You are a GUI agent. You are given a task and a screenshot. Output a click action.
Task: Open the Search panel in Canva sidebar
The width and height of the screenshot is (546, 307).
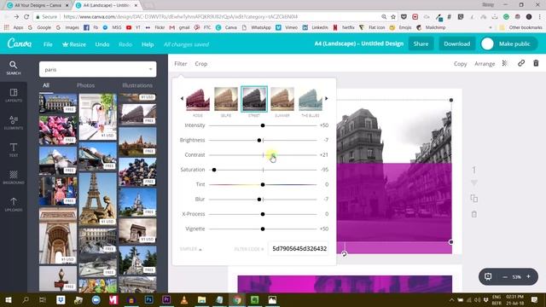pyautogui.click(x=14, y=68)
